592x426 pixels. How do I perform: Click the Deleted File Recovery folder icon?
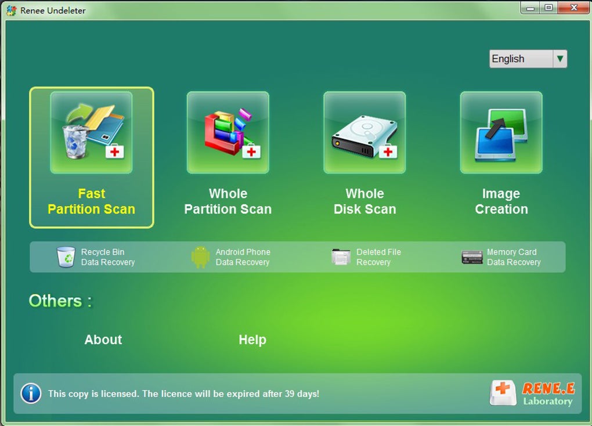(x=341, y=257)
